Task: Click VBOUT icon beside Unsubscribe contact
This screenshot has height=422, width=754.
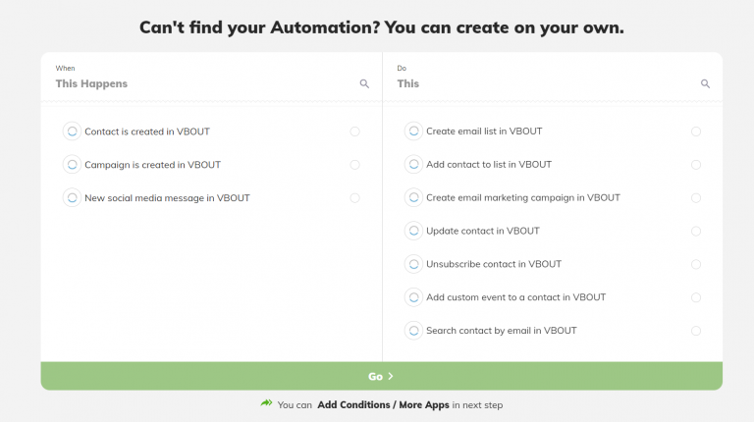Action: click(x=413, y=264)
